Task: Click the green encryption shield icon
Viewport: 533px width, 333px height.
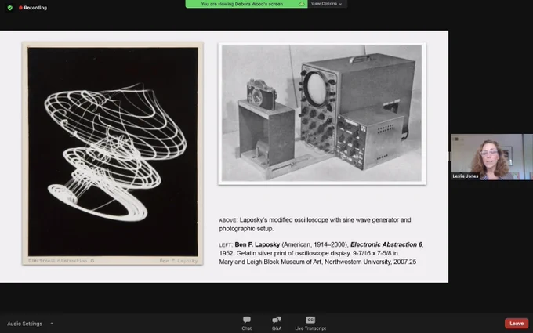Action: pyautogui.click(x=10, y=8)
